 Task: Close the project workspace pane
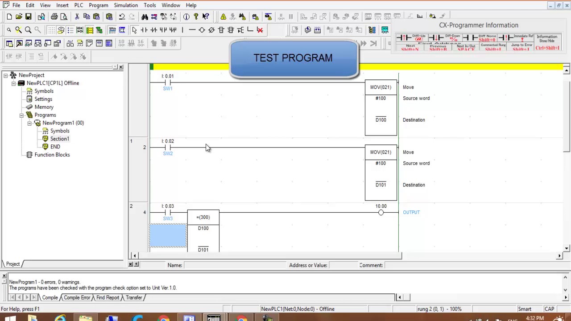tap(121, 67)
